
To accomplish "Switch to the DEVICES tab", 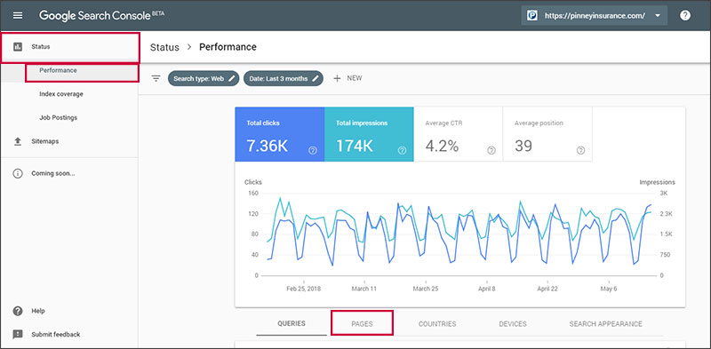I will click(513, 324).
